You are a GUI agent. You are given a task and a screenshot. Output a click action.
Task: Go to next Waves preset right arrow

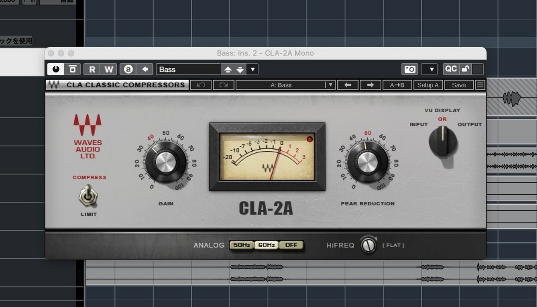pyautogui.click(x=371, y=85)
